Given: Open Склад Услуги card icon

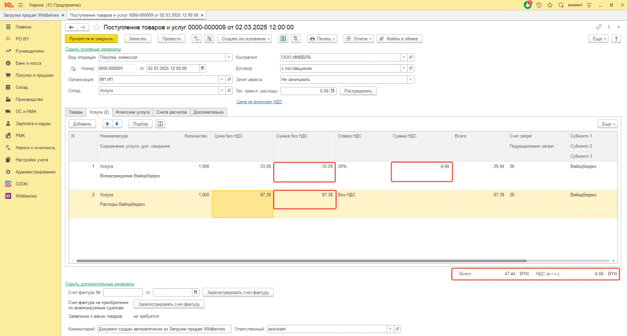Looking at the screenshot, I should point(229,91).
